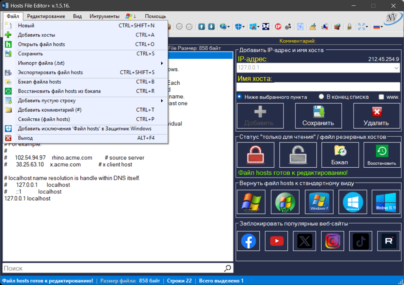Enable the www. checkbox
Viewport: 404px width, 285px height.
click(381, 97)
